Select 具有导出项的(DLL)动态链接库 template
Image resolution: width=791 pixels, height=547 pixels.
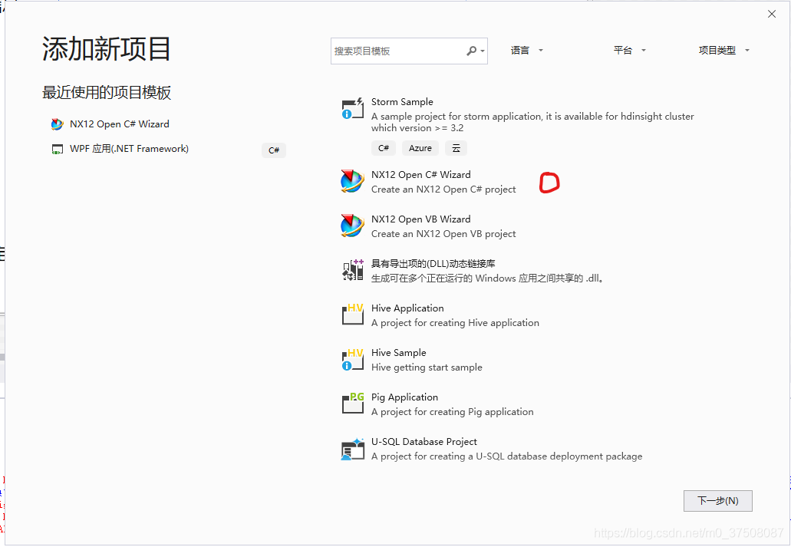[x=433, y=263]
